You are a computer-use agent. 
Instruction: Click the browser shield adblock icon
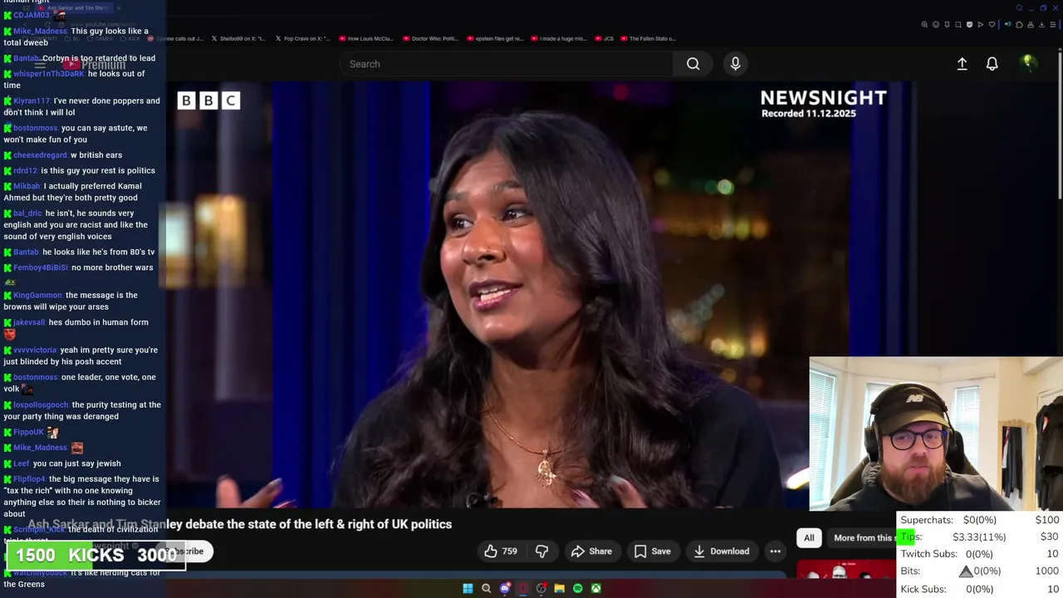coord(969,25)
